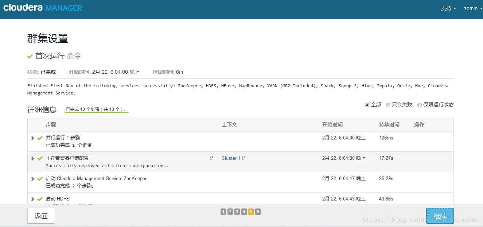The image size is (483, 227).
Task: Expand the 启动 Cloudera Management Service, ZooKeeper row
Action: [x=33, y=179]
